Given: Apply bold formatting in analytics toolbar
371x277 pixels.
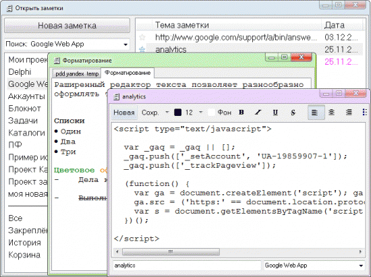Looking at the screenshot, I should click(241, 113).
